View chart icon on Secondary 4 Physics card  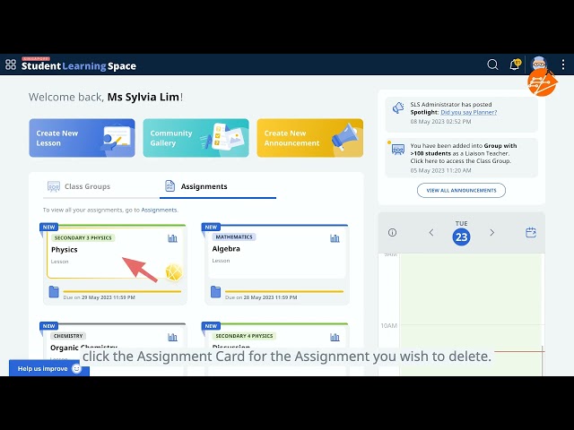(335, 337)
